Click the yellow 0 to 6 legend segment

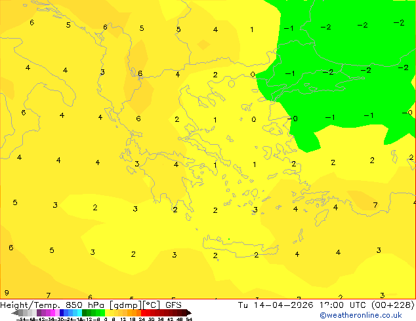click(107, 312)
